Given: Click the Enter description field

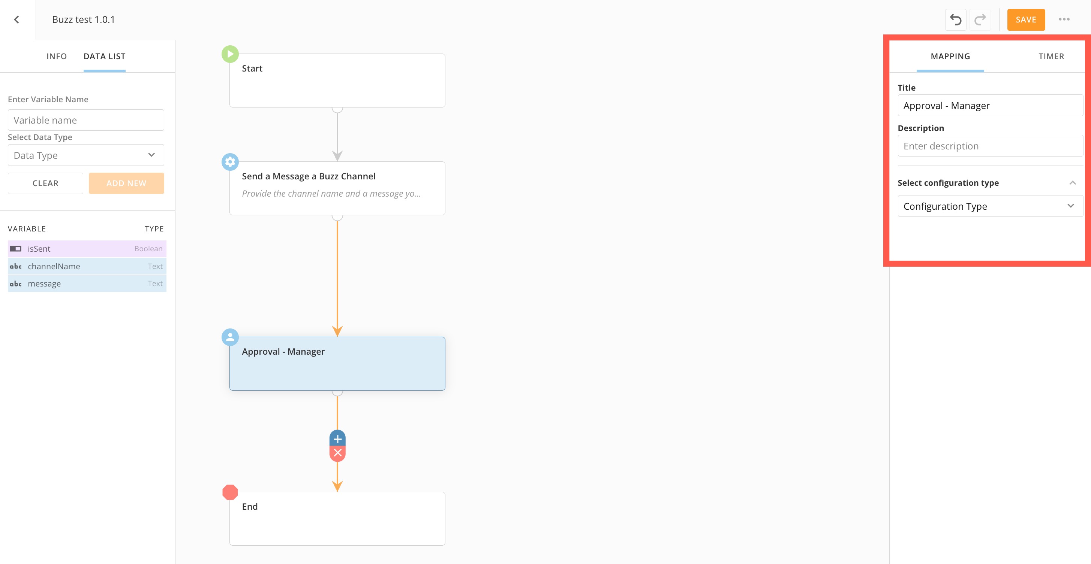Looking at the screenshot, I should (x=989, y=146).
